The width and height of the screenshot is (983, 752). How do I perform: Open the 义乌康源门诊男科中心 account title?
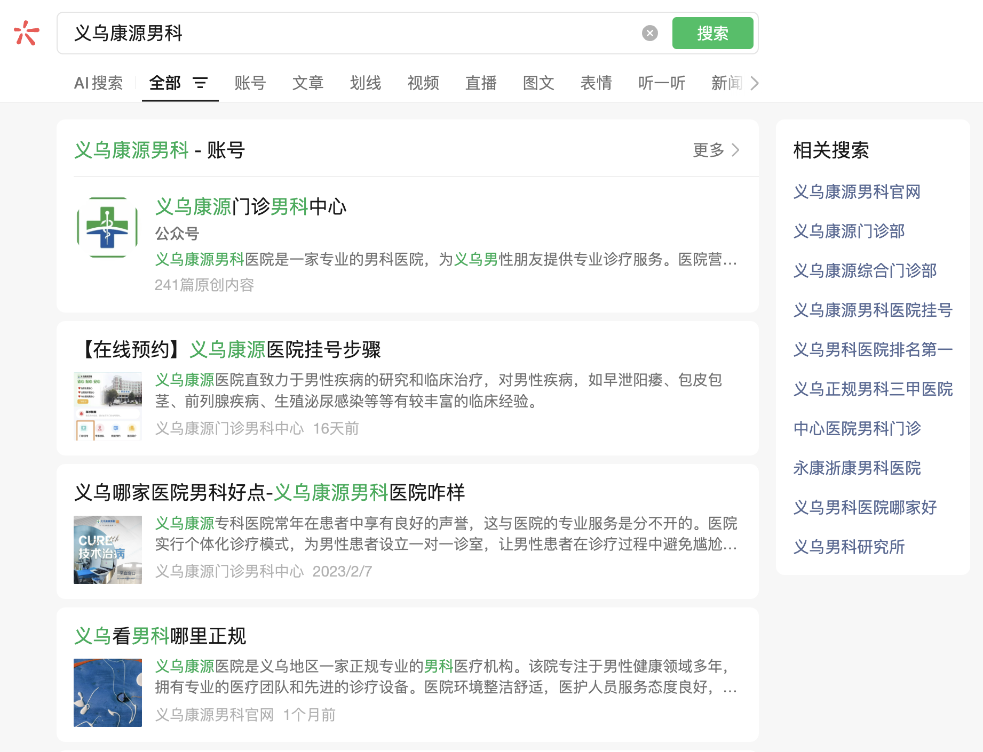pyautogui.click(x=251, y=206)
